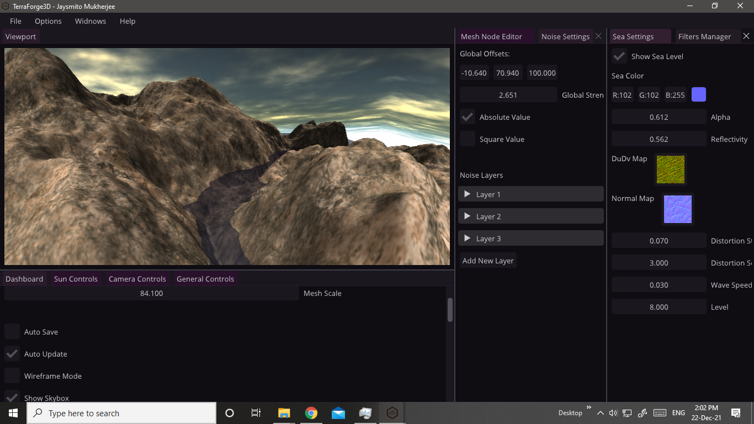Click the Wave Speed 0.030 field
This screenshot has height=424, width=754.
659,284
